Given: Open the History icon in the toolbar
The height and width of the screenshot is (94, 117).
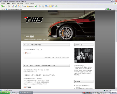Looking at the screenshot, I should pyautogui.click(x=36, y=6).
